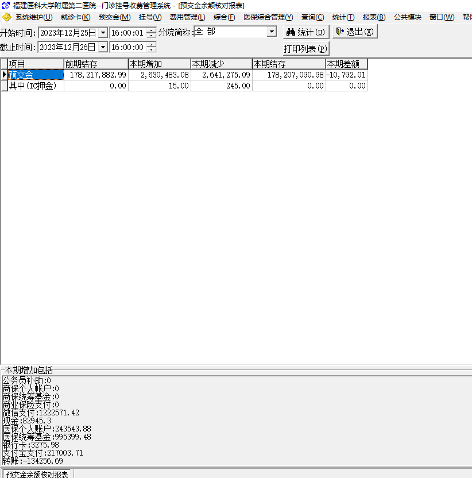Click the 245.00 cell in IC押金 row

[x=222, y=86]
